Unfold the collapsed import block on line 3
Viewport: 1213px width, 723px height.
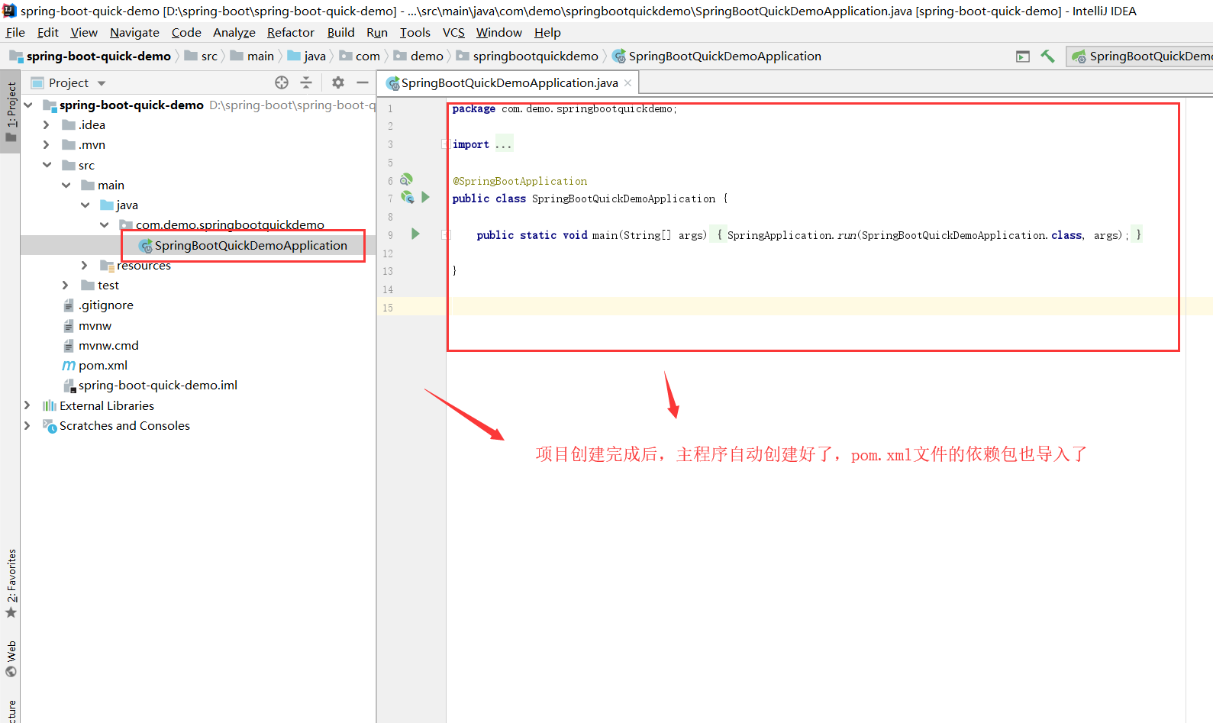coord(445,144)
